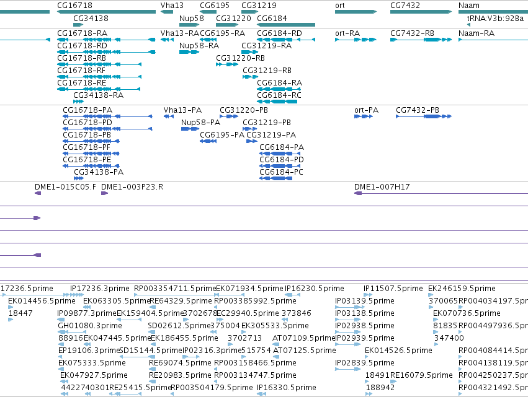
Task: Select EST RE69074.5prime label
Action: point(180,363)
